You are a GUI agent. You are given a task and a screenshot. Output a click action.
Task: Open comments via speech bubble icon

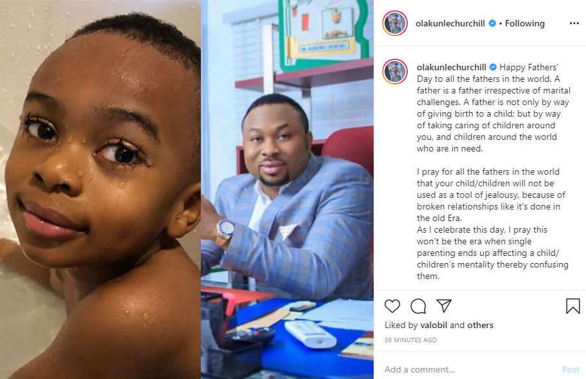[x=418, y=306]
